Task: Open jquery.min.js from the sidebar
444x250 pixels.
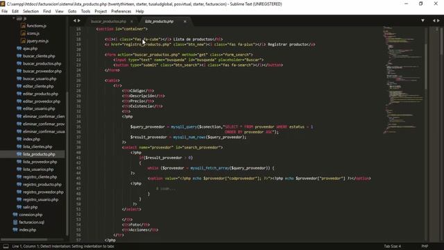Action: [x=37, y=41]
